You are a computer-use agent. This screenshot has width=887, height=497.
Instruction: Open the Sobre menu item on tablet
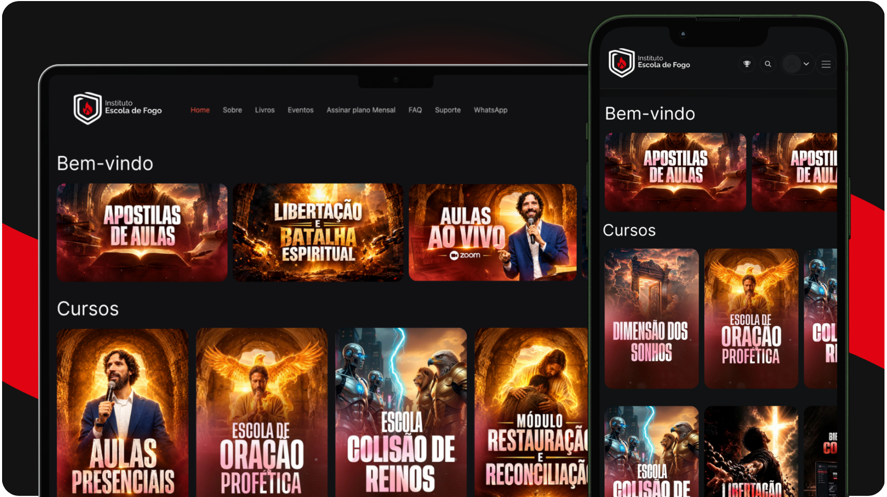pyautogui.click(x=232, y=110)
